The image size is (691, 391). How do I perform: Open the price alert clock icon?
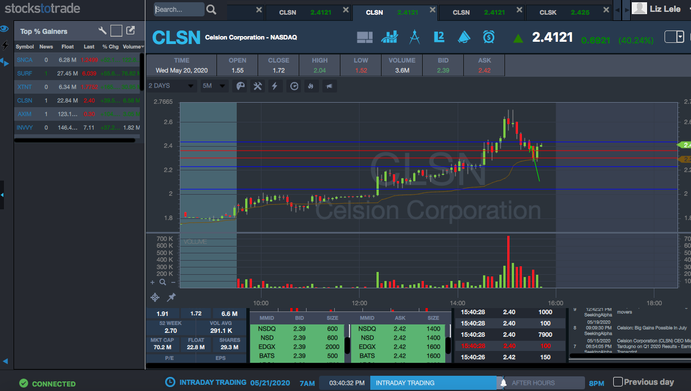[x=489, y=37]
